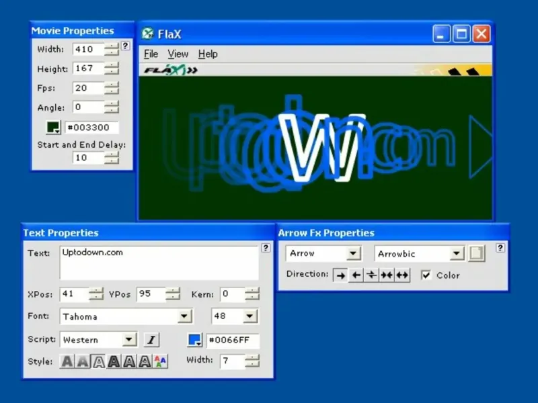The image size is (538, 403).
Task: Click the Fps field showing 20
Action: (89, 88)
